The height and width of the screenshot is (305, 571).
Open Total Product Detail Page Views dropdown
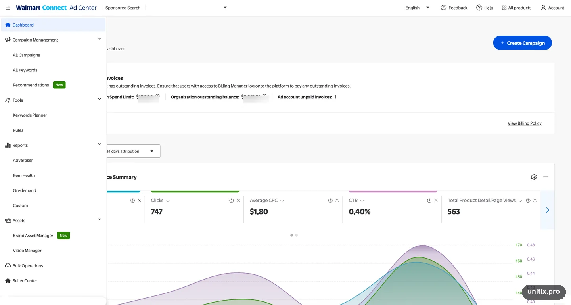tap(520, 201)
